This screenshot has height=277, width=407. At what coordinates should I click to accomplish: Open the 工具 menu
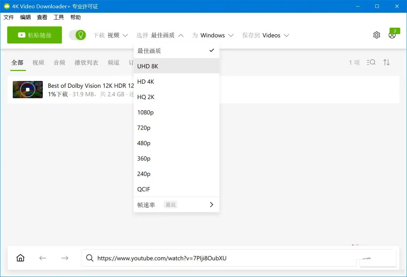[59, 17]
